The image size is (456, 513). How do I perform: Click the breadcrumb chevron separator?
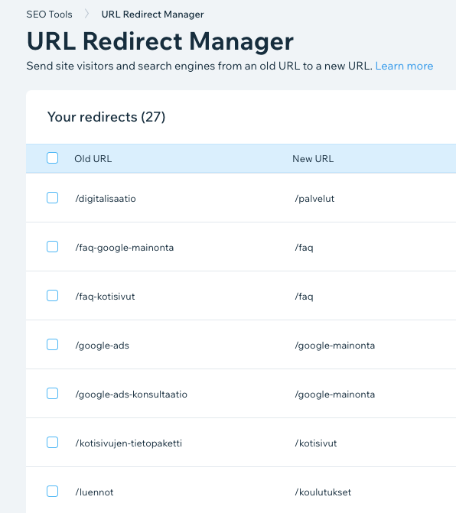[86, 14]
